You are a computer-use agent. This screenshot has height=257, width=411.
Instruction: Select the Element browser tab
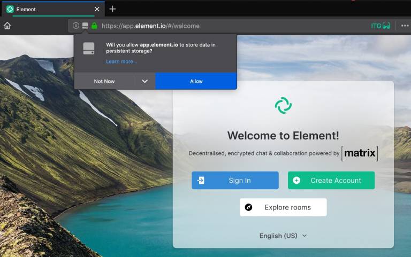click(x=54, y=9)
